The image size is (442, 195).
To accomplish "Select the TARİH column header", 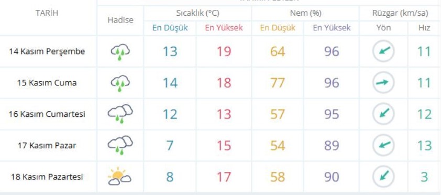I will pyautogui.click(x=47, y=13).
